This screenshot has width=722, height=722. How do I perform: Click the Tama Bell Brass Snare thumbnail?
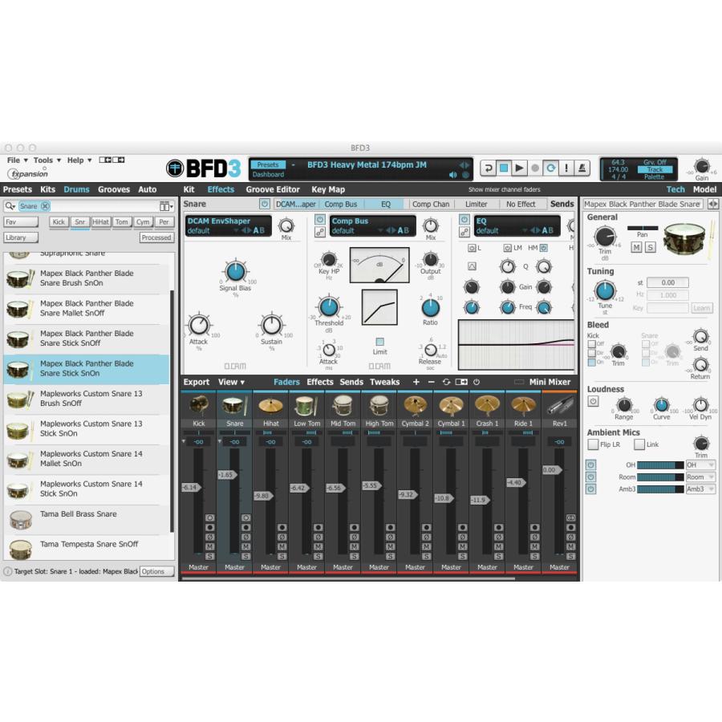[x=20, y=520]
